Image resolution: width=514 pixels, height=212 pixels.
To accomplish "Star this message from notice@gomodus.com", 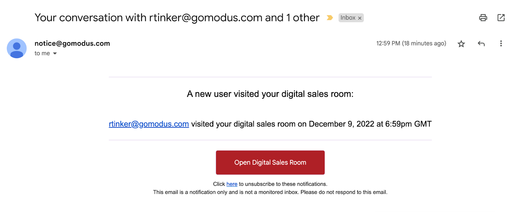I will click(x=461, y=44).
